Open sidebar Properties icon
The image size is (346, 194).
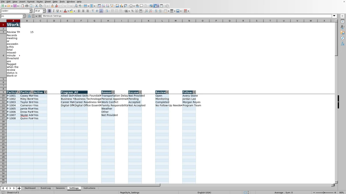343,22
